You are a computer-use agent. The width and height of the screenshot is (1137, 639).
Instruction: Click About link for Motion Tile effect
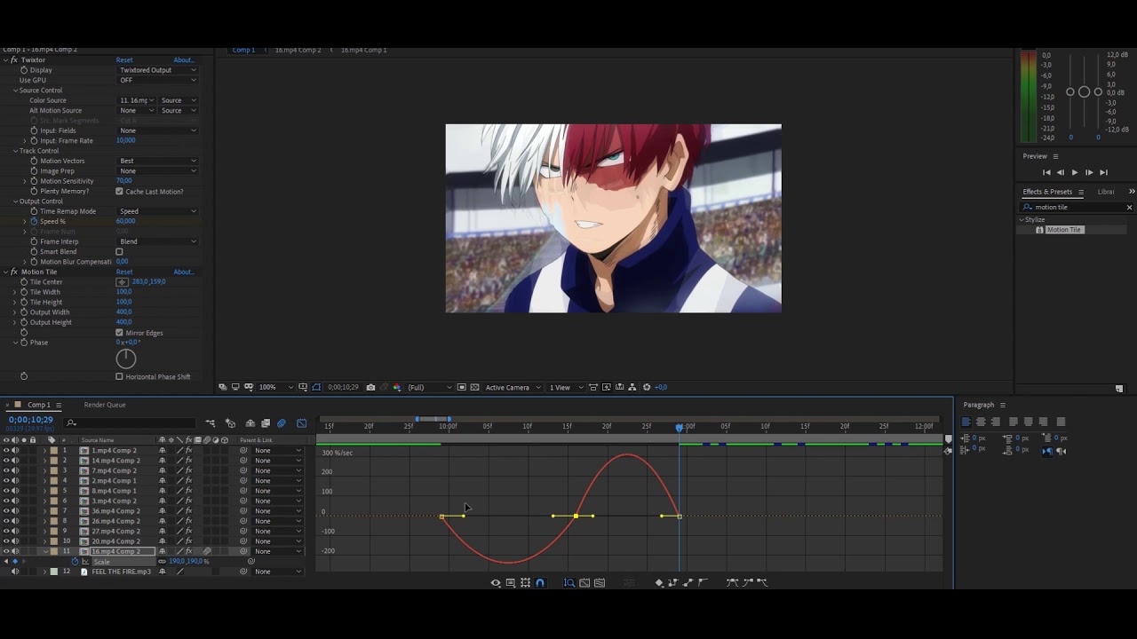pos(184,272)
